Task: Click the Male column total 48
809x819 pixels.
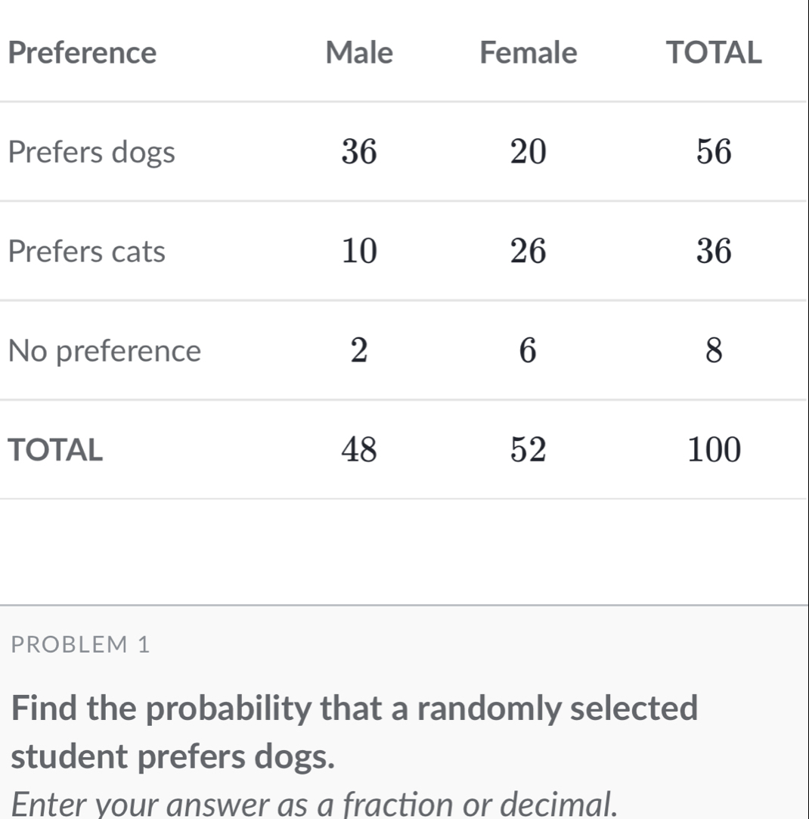Action: pyautogui.click(x=358, y=450)
